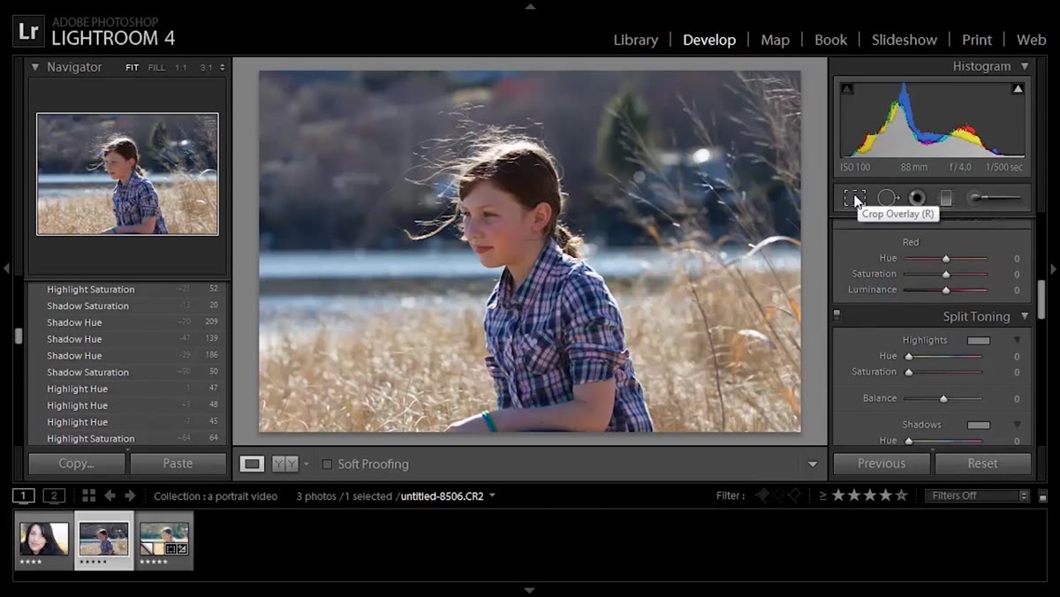Open the Book module
Screen dimensions: 1060x597
[x=830, y=40]
